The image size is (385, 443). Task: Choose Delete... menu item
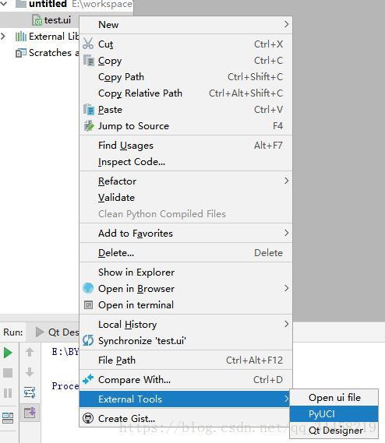pos(185,253)
